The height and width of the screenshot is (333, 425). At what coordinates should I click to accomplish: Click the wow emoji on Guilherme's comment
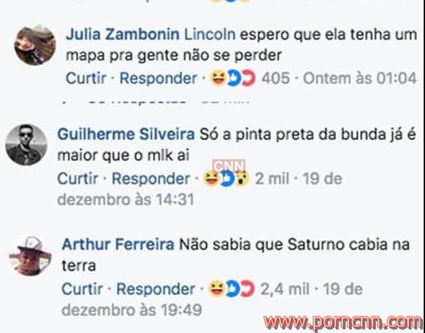click(x=242, y=179)
